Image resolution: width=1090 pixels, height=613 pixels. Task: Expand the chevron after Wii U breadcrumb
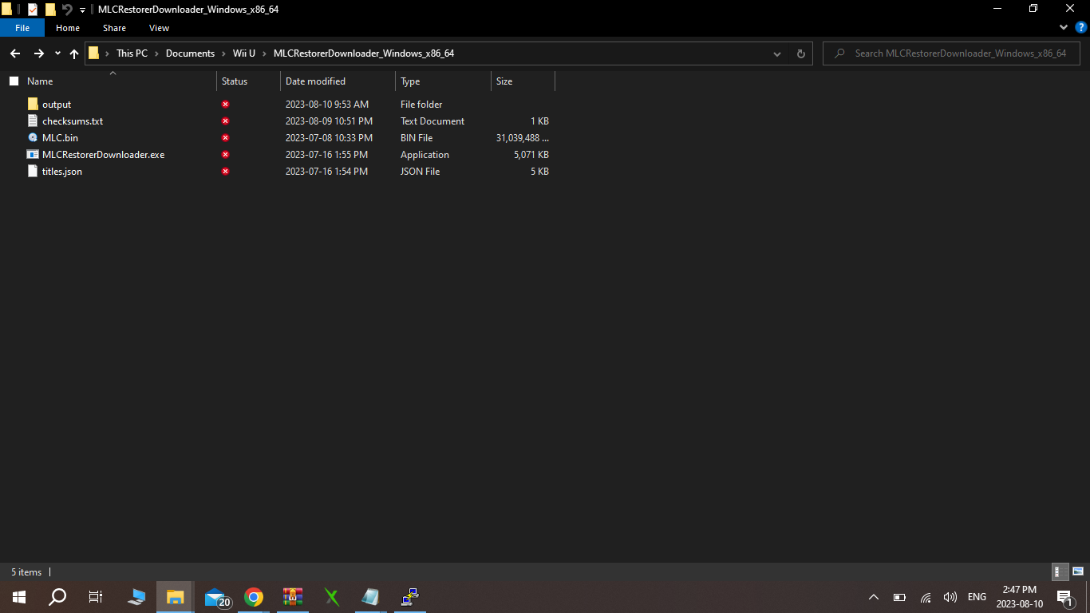pos(265,53)
